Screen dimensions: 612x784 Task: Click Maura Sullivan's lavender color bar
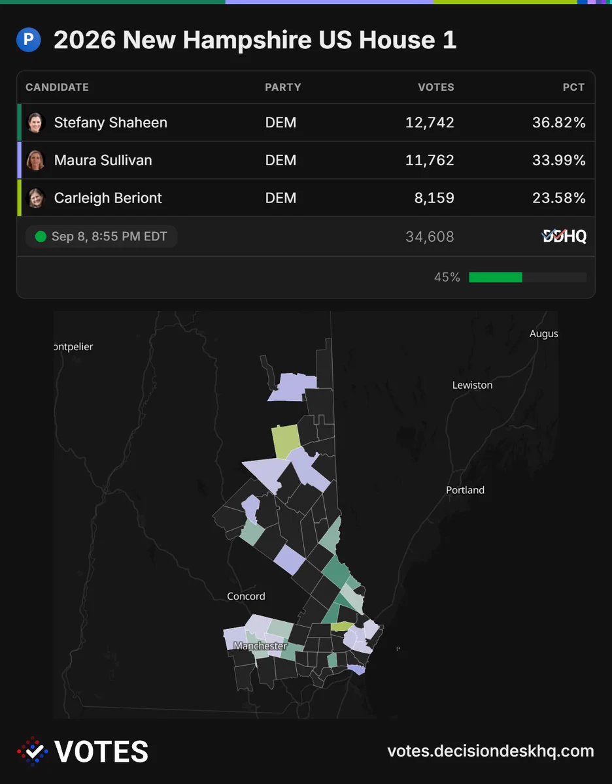point(19,160)
